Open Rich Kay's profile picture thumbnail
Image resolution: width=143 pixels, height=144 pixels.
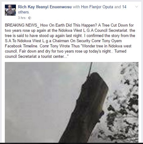click(x=10, y=10)
